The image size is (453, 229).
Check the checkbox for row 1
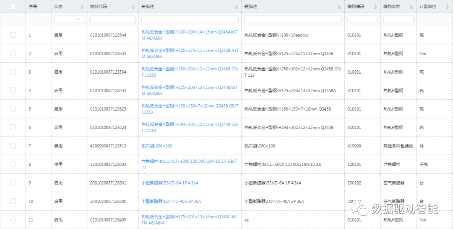pyautogui.click(x=13, y=35)
